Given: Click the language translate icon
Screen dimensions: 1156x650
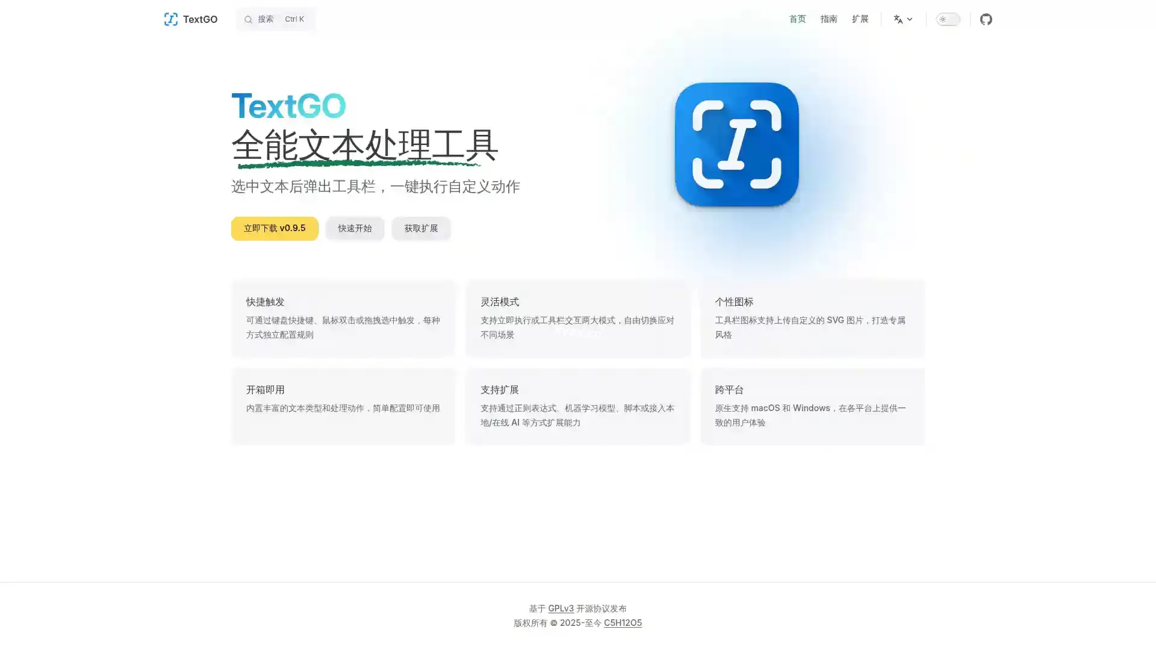Looking at the screenshot, I should 898,19.
